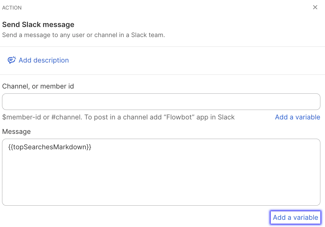Click the ACTION label at the top
Viewport: 325px width, 227px height.
tap(12, 8)
